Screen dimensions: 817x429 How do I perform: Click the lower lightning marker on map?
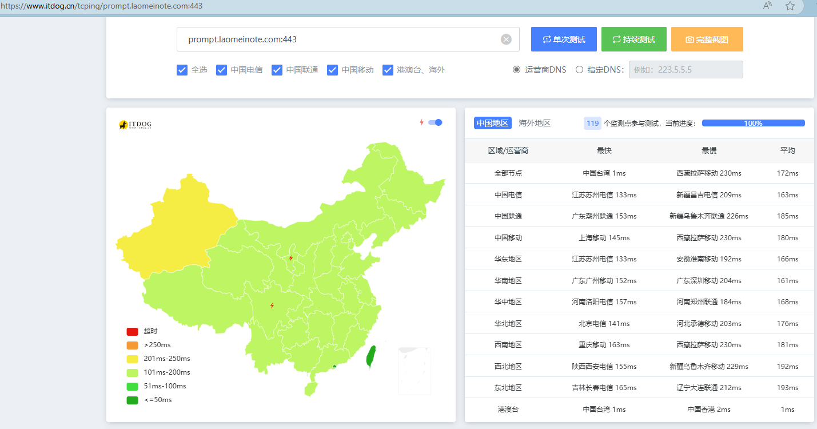click(x=272, y=305)
